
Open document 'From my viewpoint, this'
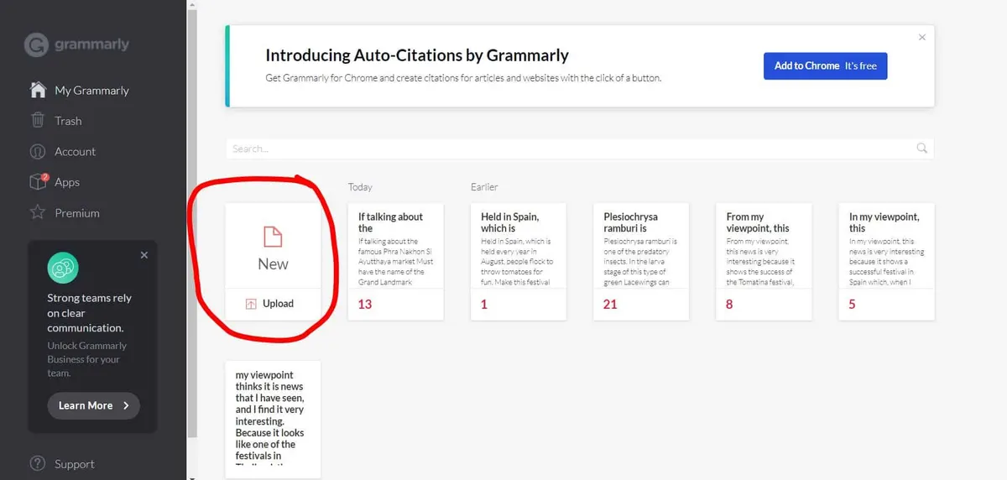[x=764, y=261]
